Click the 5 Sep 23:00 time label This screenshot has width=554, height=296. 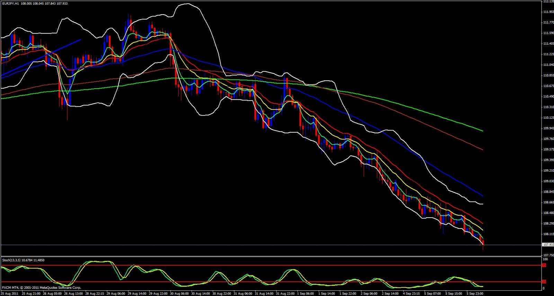[x=475, y=293]
